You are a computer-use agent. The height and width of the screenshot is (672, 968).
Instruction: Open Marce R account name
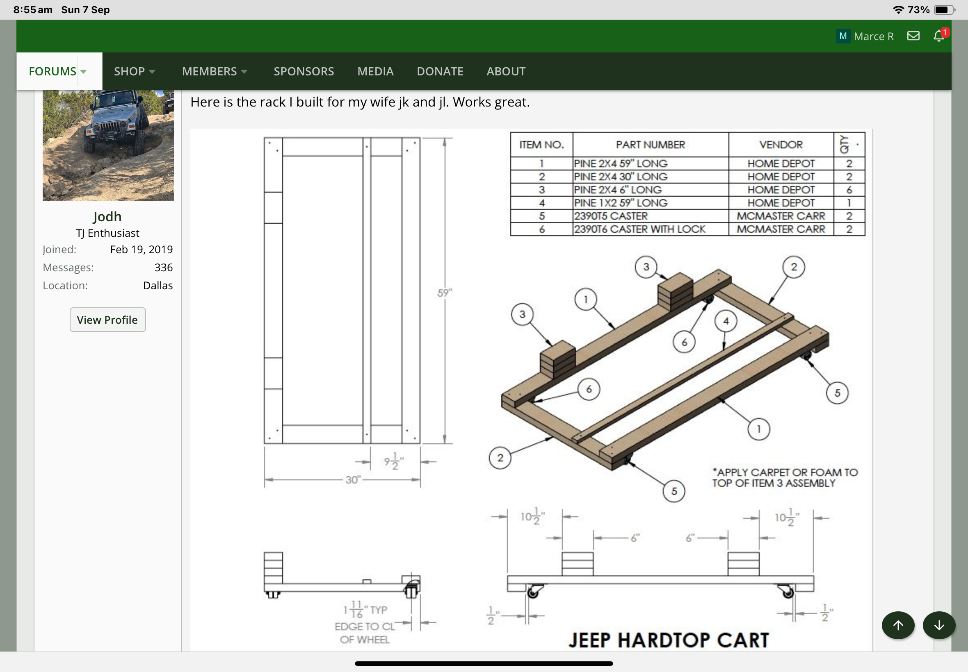873,36
